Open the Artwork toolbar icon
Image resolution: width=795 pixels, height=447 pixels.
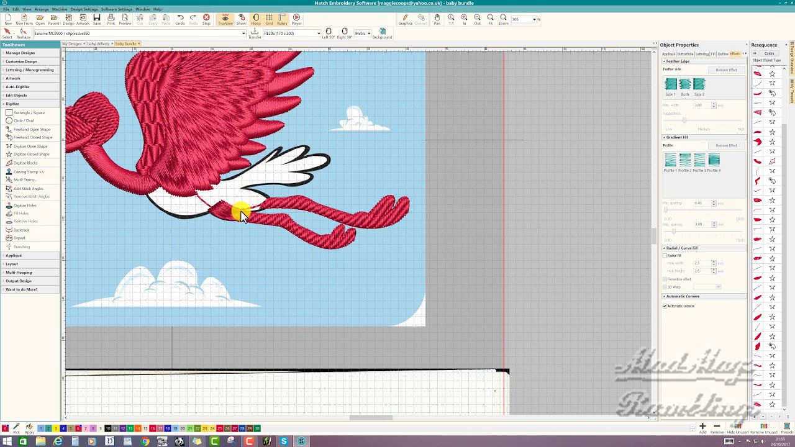pyautogui.click(x=83, y=19)
